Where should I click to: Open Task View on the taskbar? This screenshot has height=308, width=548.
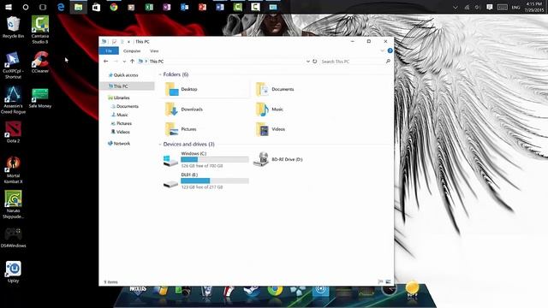(43, 7)
